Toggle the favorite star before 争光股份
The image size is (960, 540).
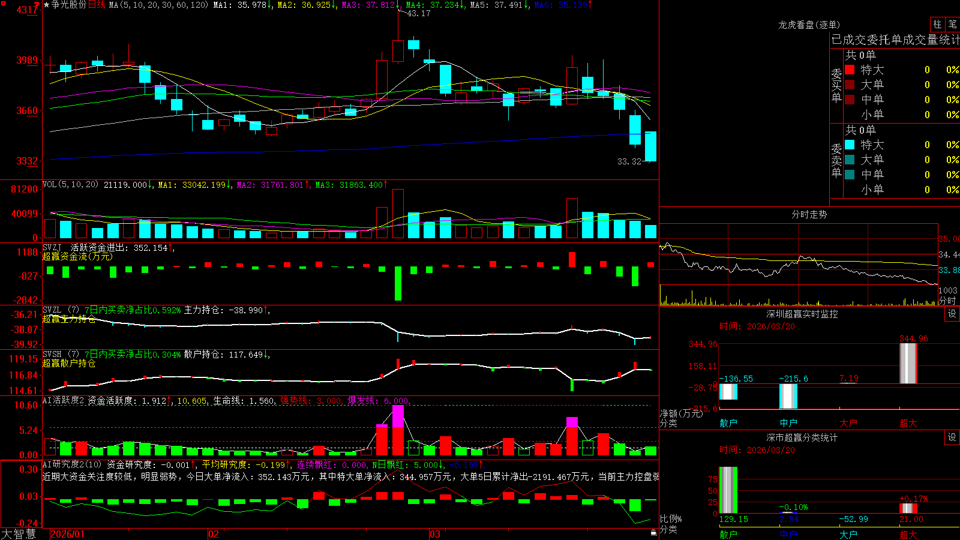[x=47, y=5]
